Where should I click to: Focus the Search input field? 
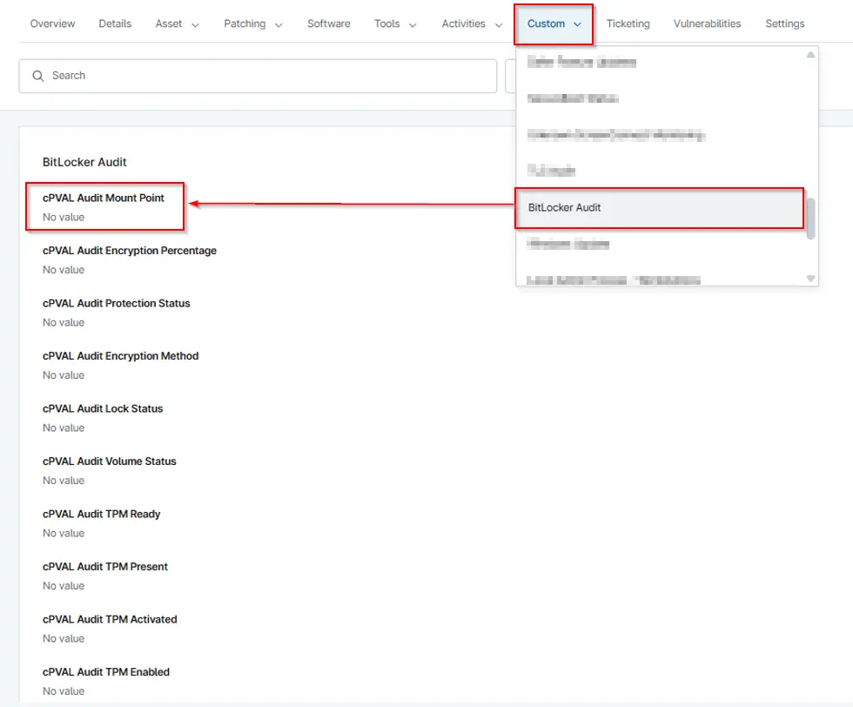coord(258,76)
